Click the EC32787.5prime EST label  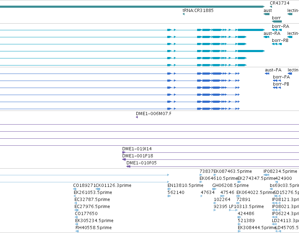click(x=92, y=200)
